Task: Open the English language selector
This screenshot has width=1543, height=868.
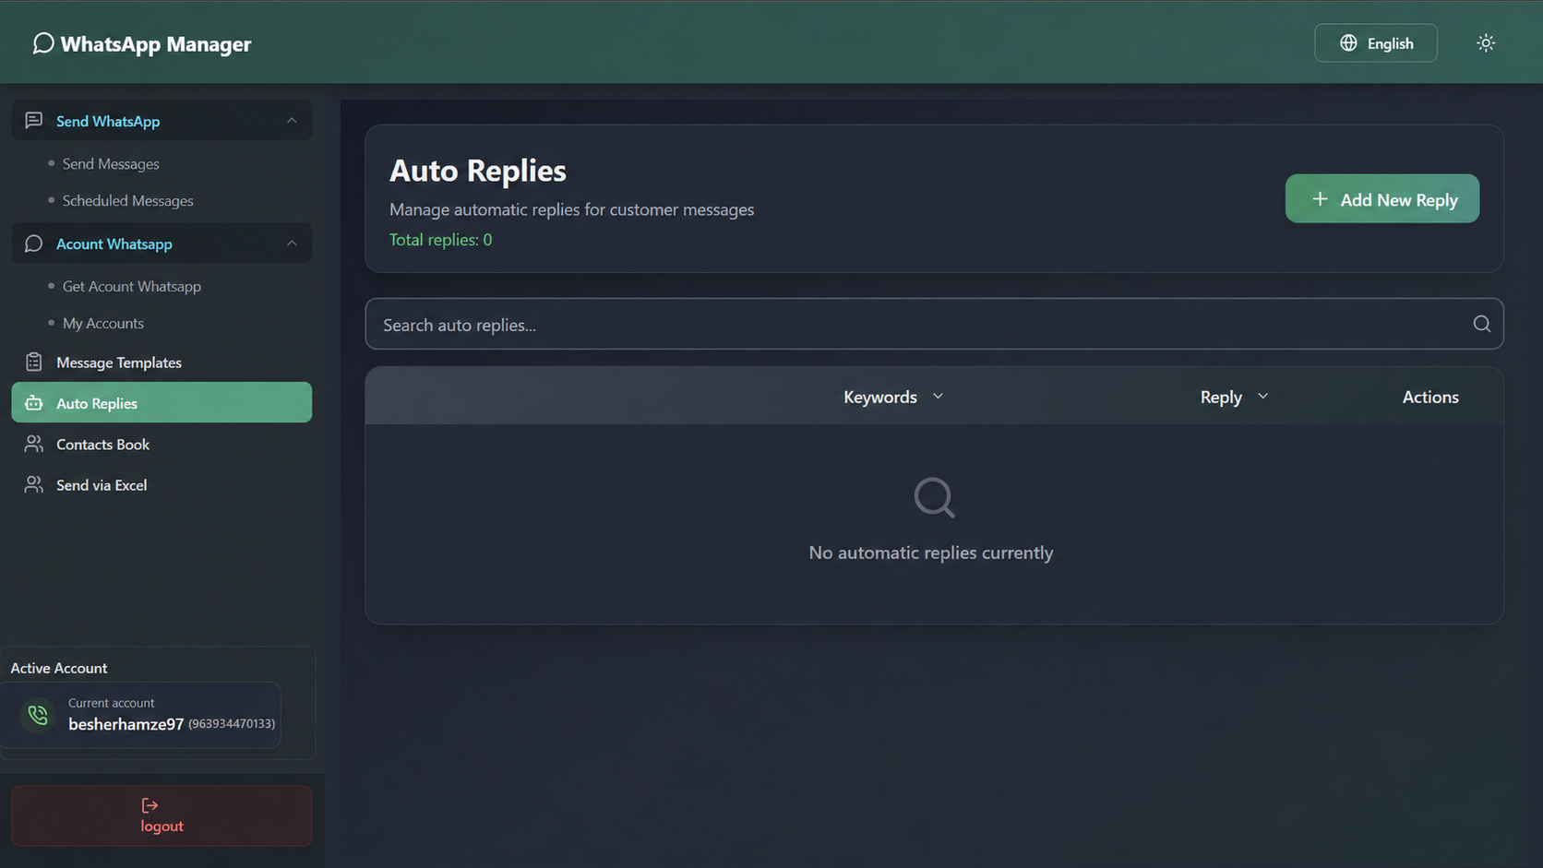Action: (1375, 43)
